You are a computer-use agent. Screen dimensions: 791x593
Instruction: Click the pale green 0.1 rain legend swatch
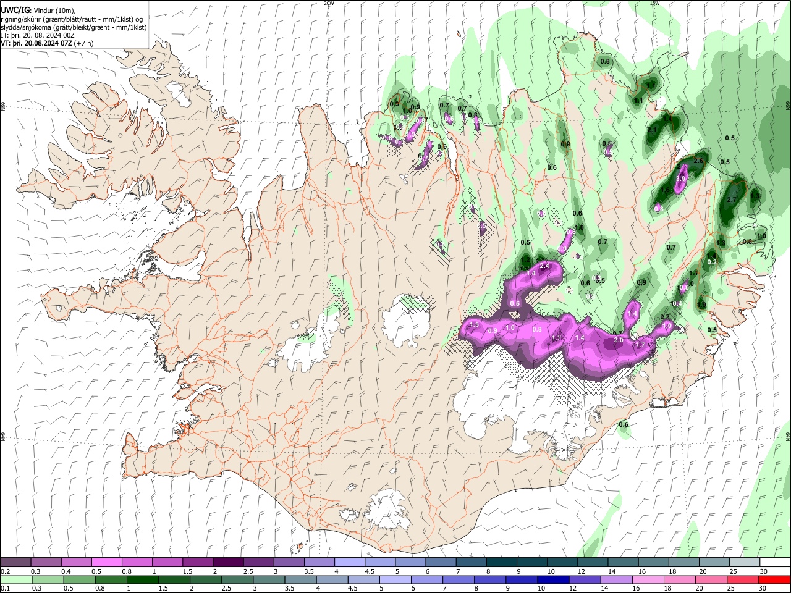[15, 579]
